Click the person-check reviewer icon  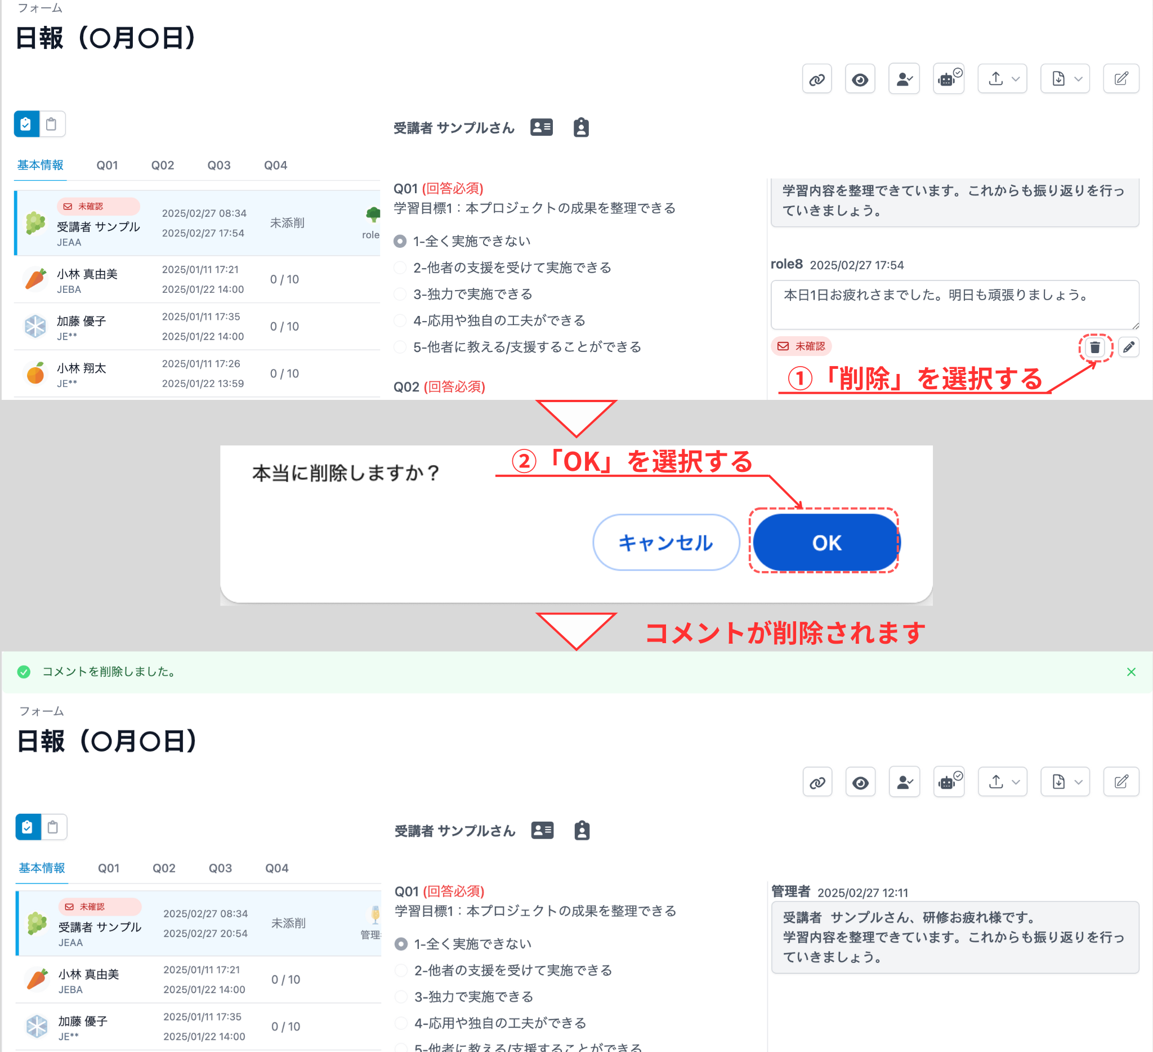pos(904,78)
